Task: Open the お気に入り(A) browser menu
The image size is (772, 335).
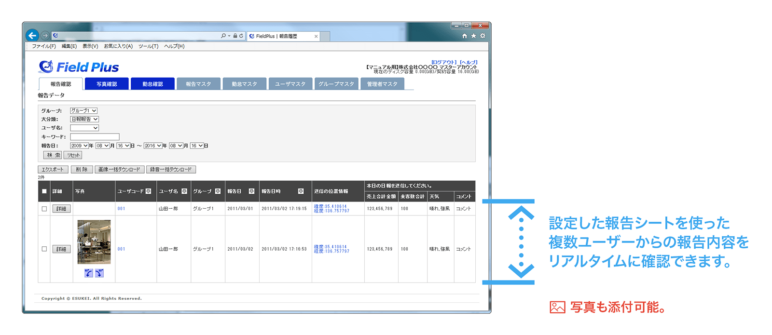Action: coord(118,46)
